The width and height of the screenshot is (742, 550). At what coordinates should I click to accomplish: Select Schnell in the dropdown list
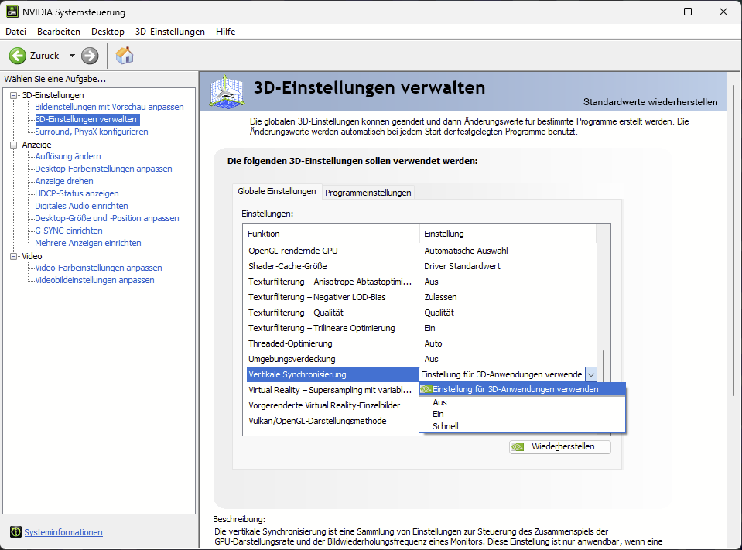522,426
